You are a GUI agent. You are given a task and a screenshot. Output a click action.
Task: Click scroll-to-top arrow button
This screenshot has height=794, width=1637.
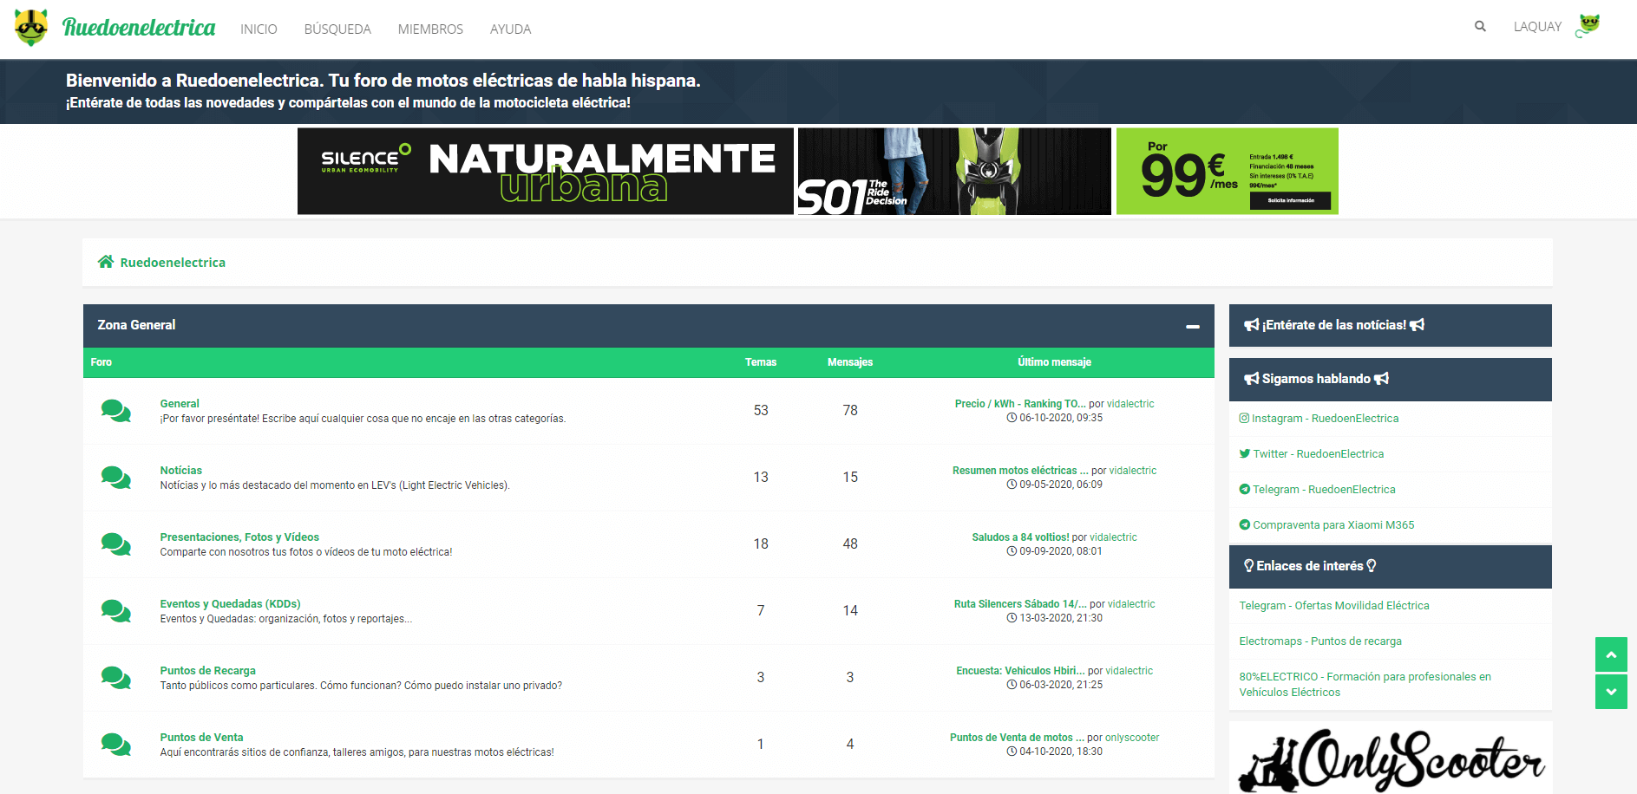point(1611,654)
